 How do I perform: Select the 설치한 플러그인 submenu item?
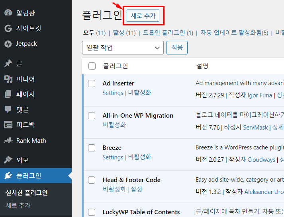click(x=27, y=193)
